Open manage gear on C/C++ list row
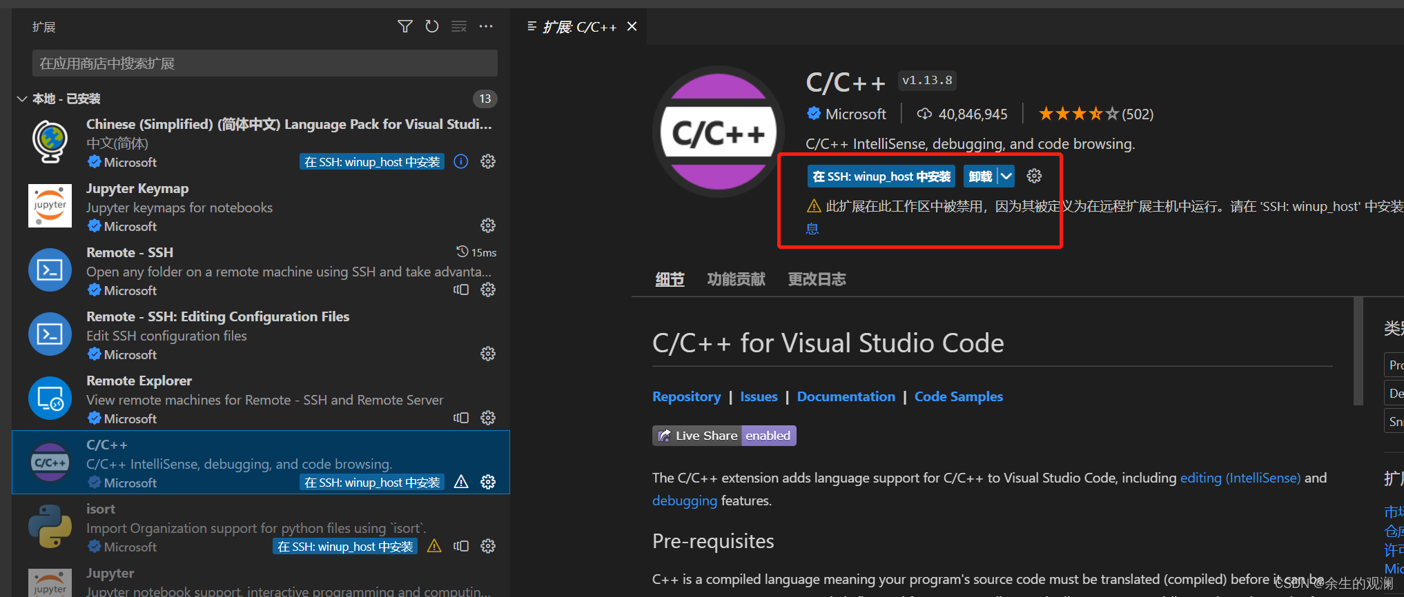Screen dimensions: 1404x597 (488, 482)
